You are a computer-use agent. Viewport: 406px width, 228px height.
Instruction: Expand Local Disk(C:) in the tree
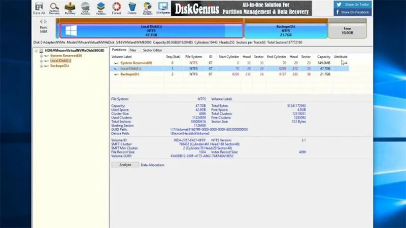tap(42, 61)
